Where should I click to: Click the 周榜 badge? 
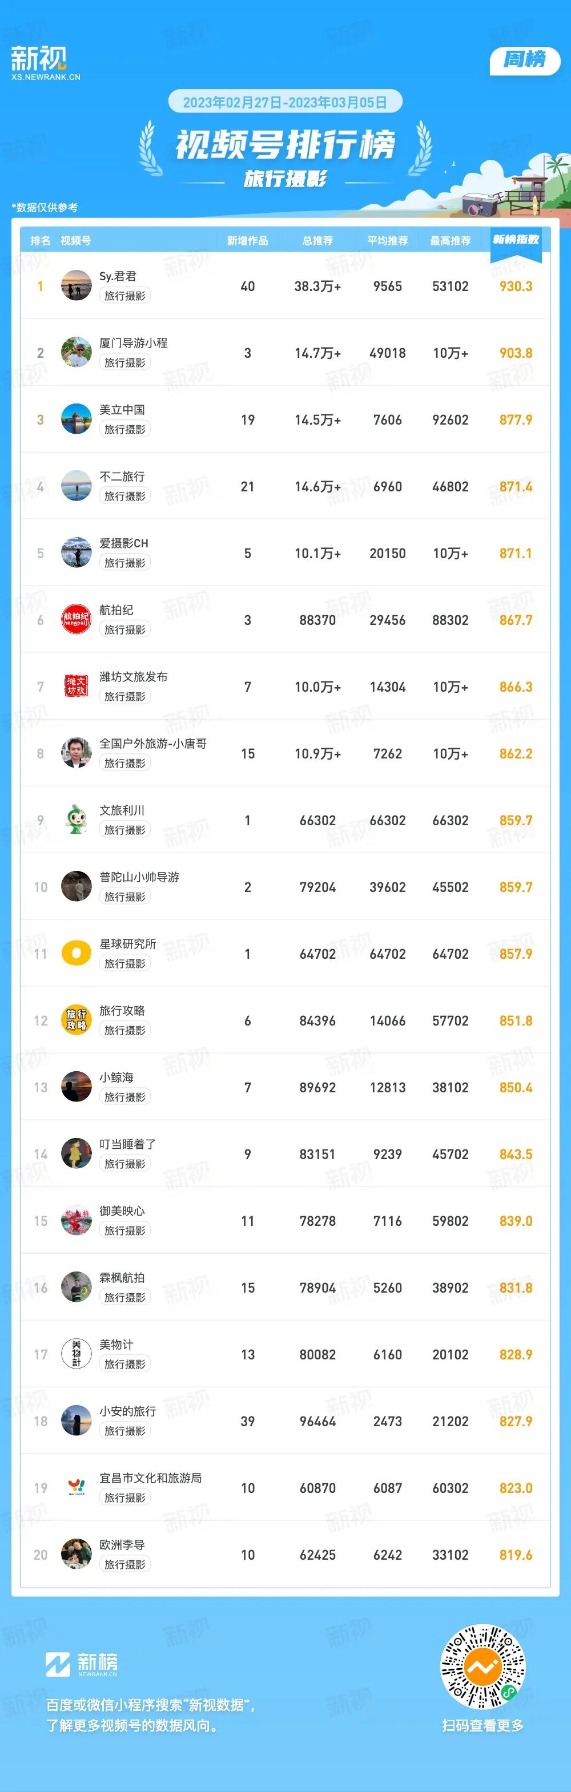[525, 60]
